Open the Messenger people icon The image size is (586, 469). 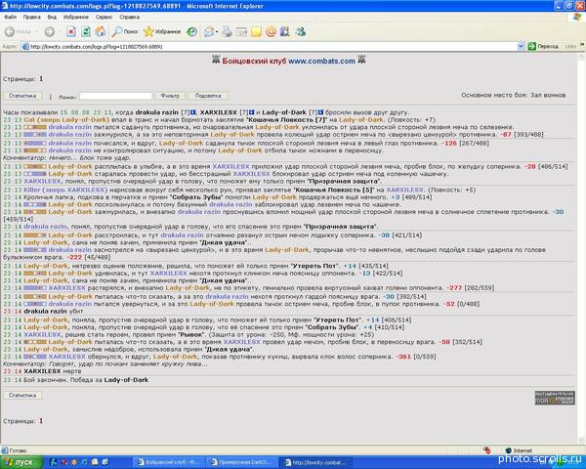(301, 32)
